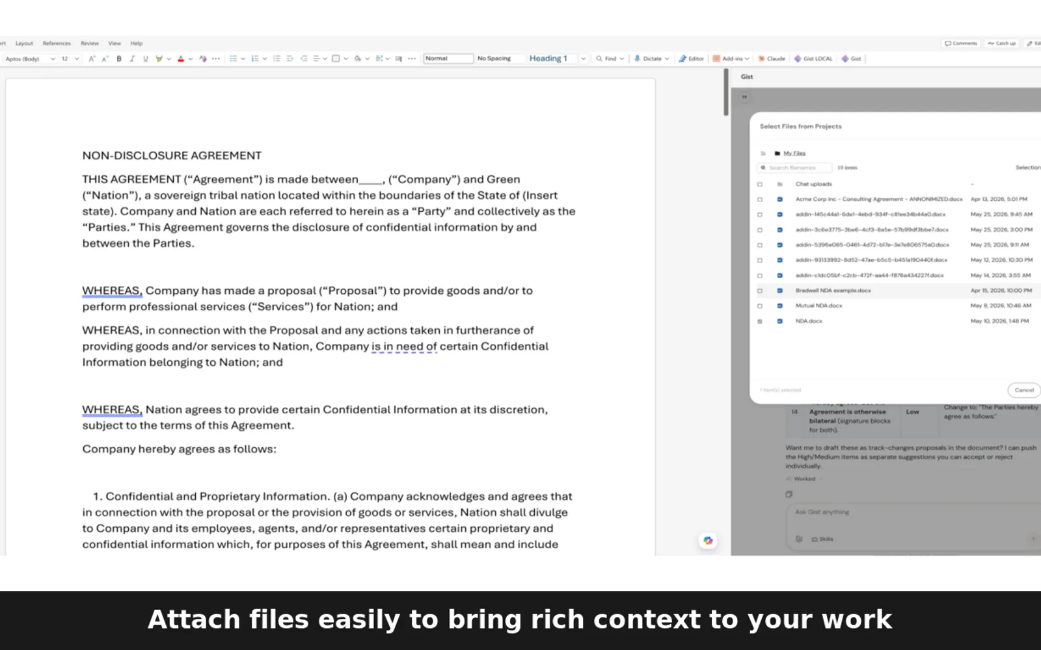Apply Italic formatting
This screenshot has height=650, width=1041.
click(132, 58)
